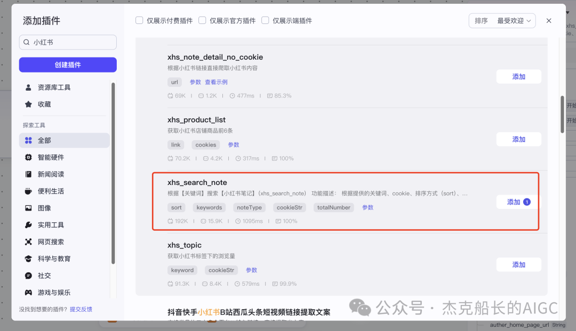
Task: Click the 便利生活 cup icon
Action: tap(28, 191)
